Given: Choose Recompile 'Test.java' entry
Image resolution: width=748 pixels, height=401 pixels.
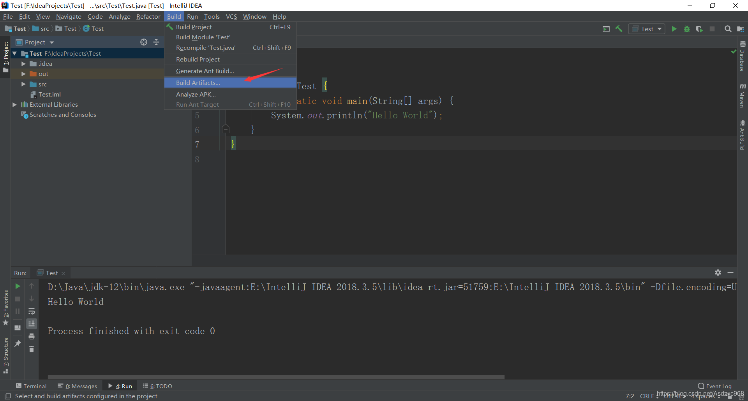Looking at the screenshot, I should 230,47.
